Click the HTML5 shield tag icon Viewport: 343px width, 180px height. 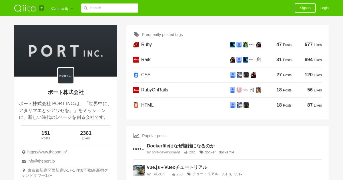point(136,105)
